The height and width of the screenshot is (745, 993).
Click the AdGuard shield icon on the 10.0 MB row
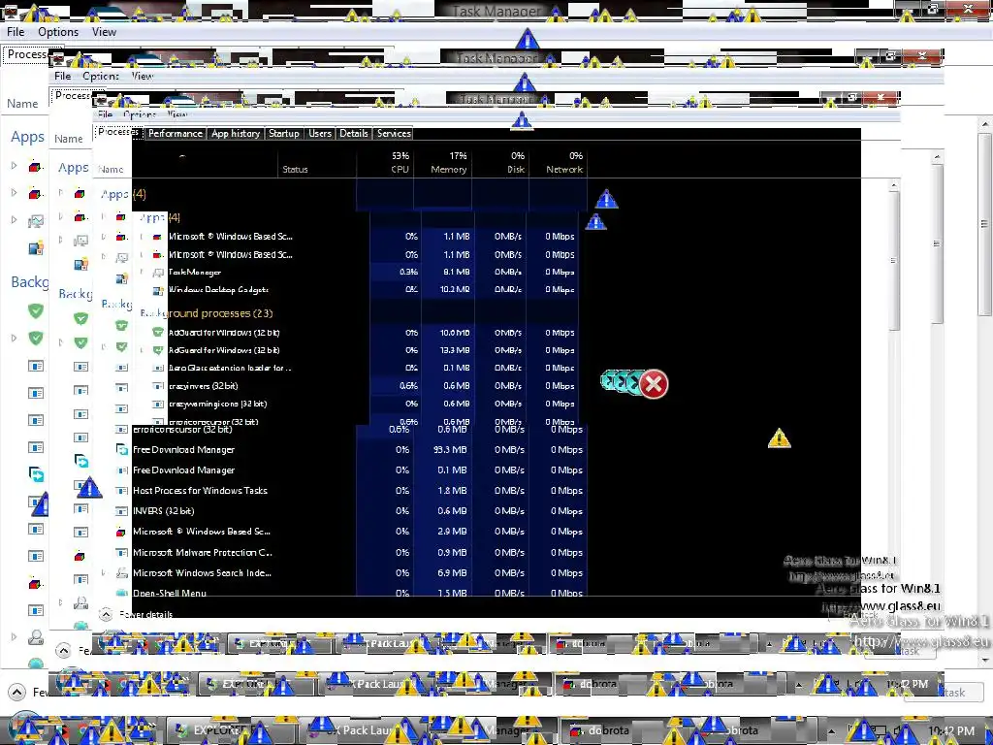(x=158, y=332)
